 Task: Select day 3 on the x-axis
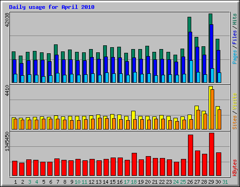30,182
